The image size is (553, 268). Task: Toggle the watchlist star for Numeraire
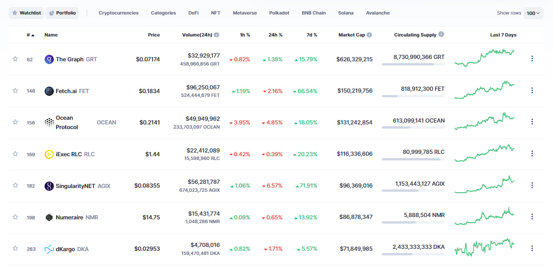pyautogui.click(x=15, y=217)
